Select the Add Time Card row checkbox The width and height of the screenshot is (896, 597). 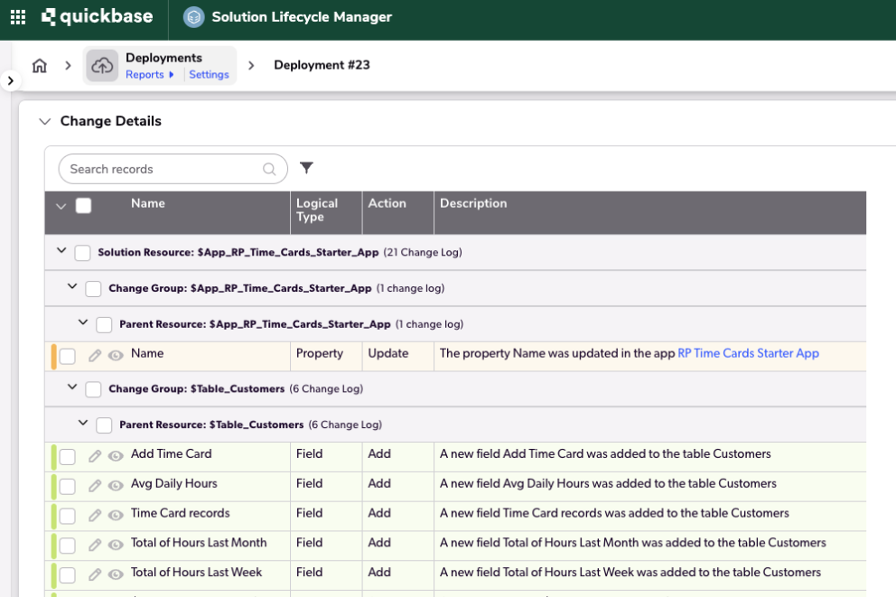coord(68,457)
